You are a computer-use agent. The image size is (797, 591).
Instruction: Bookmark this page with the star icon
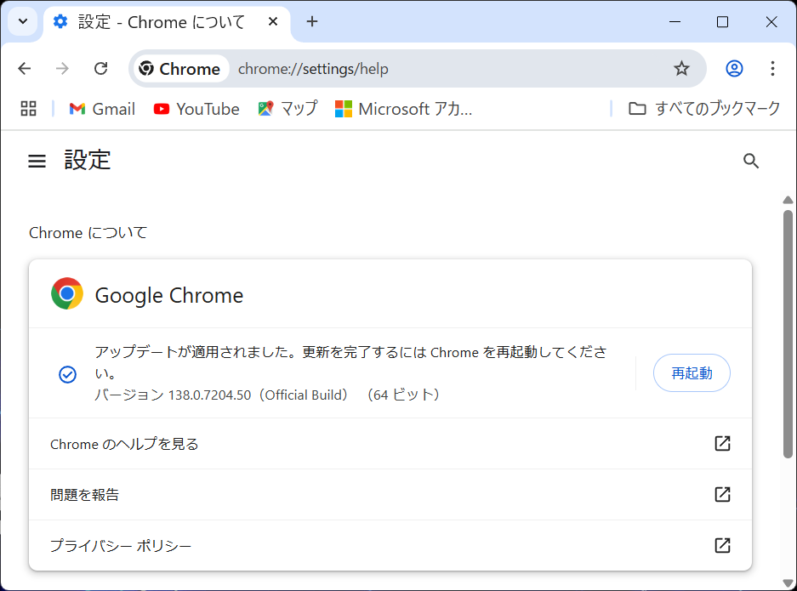pos(681,69)
